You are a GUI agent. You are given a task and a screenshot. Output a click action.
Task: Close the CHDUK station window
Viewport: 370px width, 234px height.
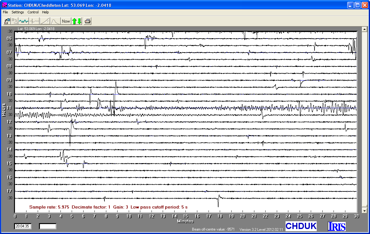click(365, 5)
